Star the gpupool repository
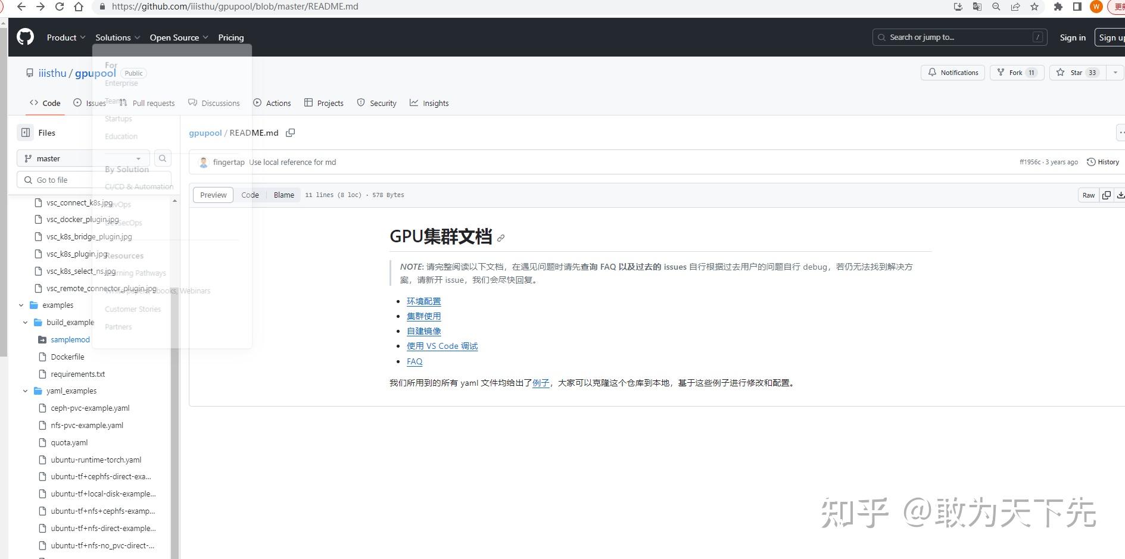Viewport: 1125px width, 559px height. click(1078, 73)
